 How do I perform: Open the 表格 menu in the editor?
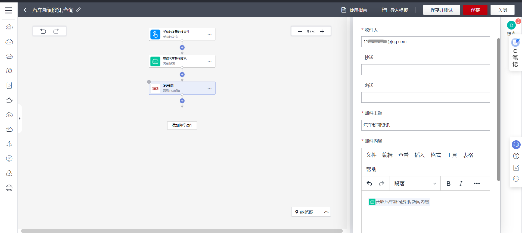(x=468, y=155)
